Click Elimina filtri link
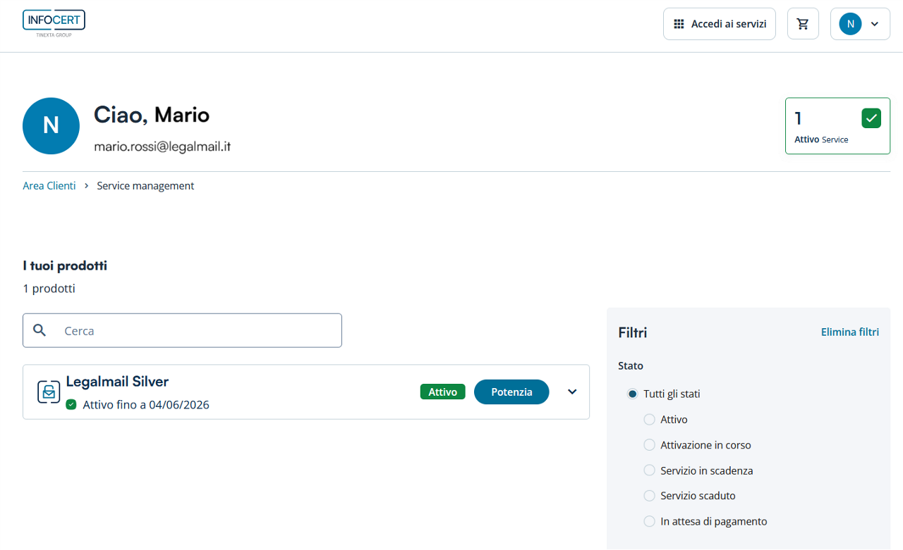 (x=849, y=332)
